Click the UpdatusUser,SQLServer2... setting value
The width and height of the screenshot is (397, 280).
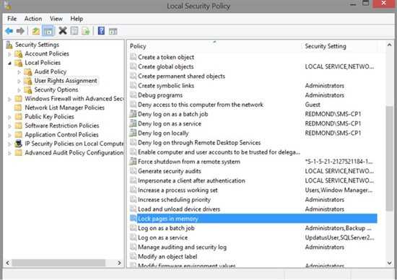(x=339, y=237)
